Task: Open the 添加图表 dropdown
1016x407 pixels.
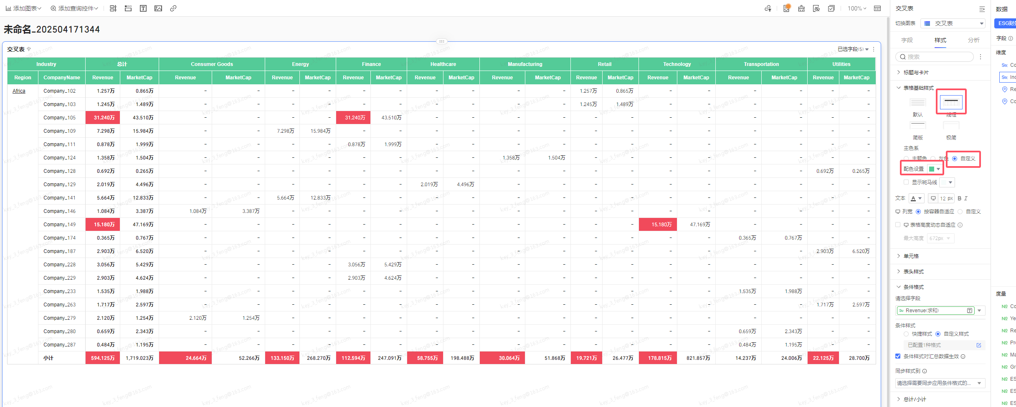Action: tap(24, 8)
